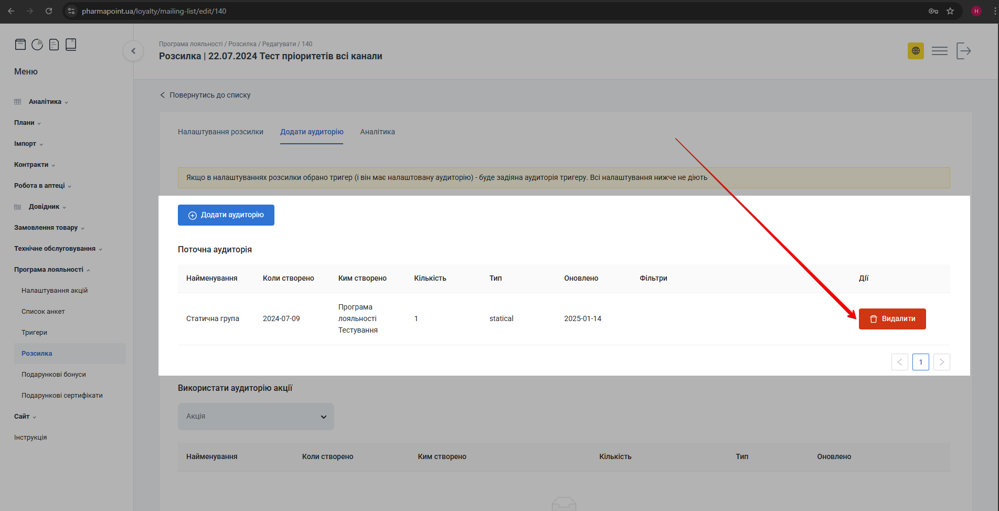The height and width of the screenshot is (511, 999).
Task: Open Подарункові бонуси in sidebar
Action: (x=54, y=375)
